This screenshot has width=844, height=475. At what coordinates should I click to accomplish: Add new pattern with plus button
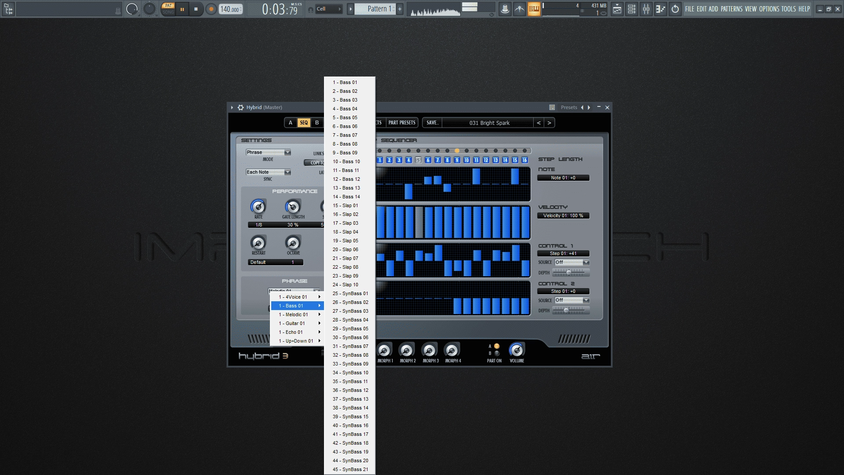[400, 9]
